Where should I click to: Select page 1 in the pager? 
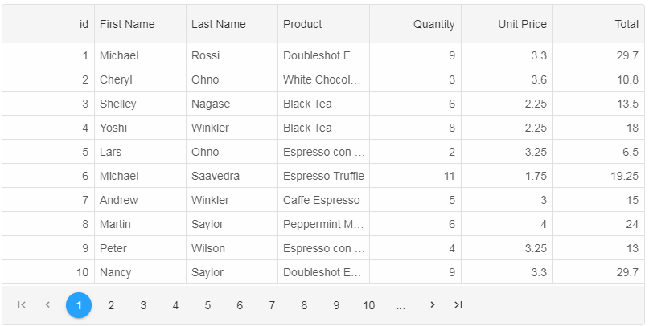[79, 305]
